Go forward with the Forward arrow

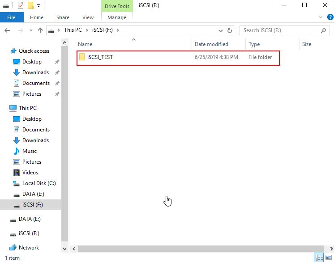click(20, 30)
